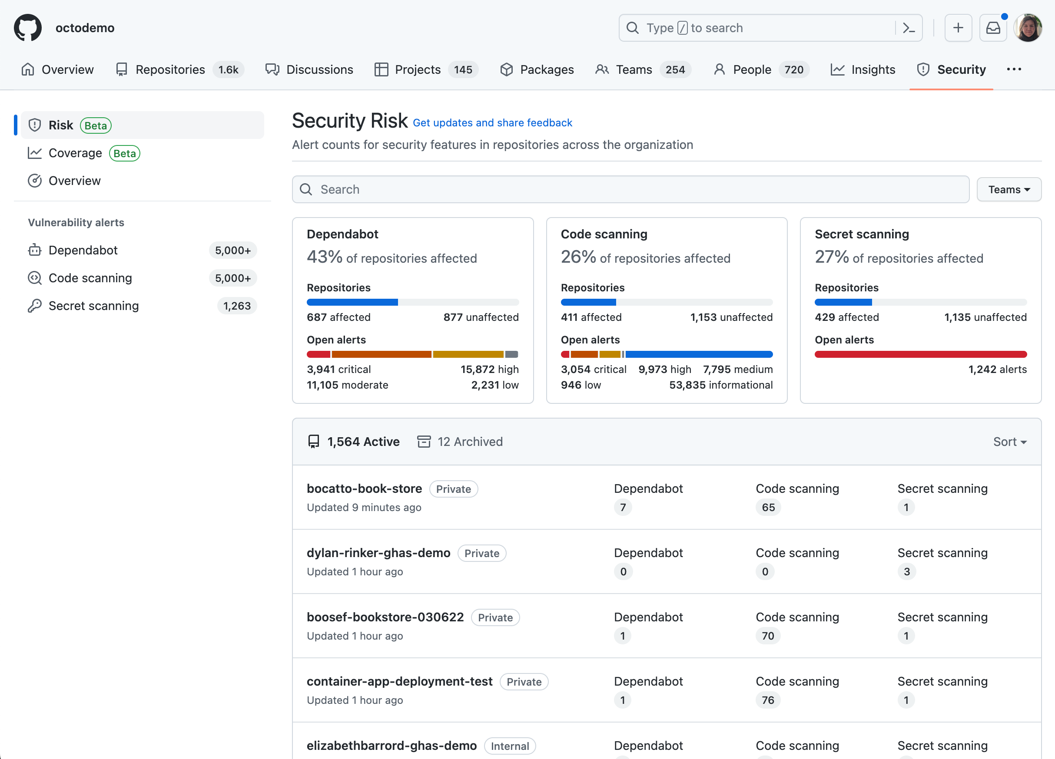Focus the Security Risk Search field
The height and width of the screenshot is (759, 1055).
click(x=630, y=189)
